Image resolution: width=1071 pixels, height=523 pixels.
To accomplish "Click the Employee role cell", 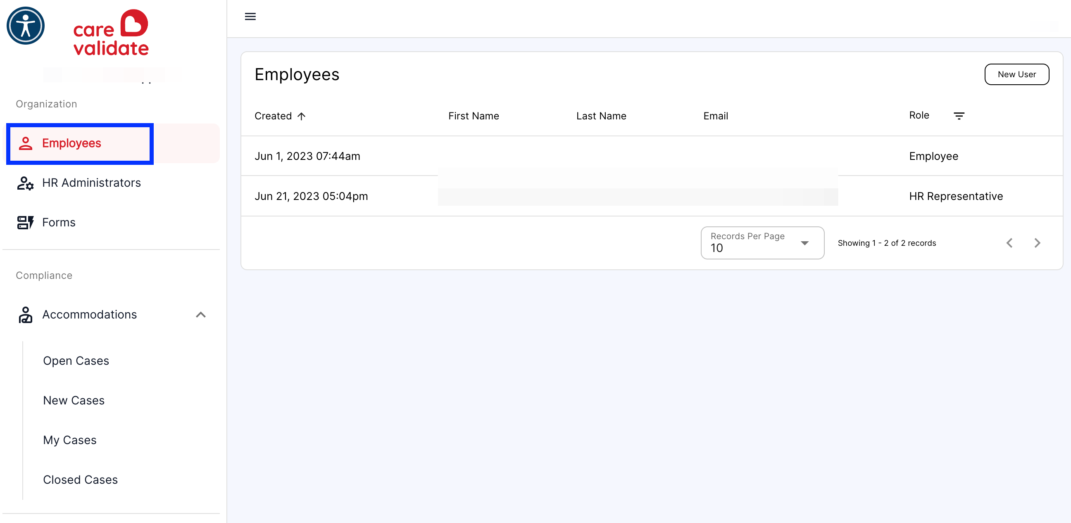I will (x=933, y=156).
